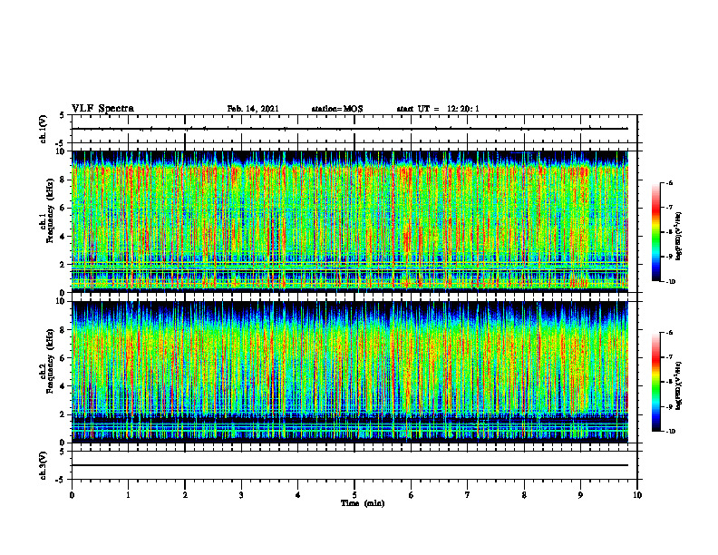Viewport: 718px width, 555px height.
Task: Click time axis tick label "4"
Action: tap(297, 495)
